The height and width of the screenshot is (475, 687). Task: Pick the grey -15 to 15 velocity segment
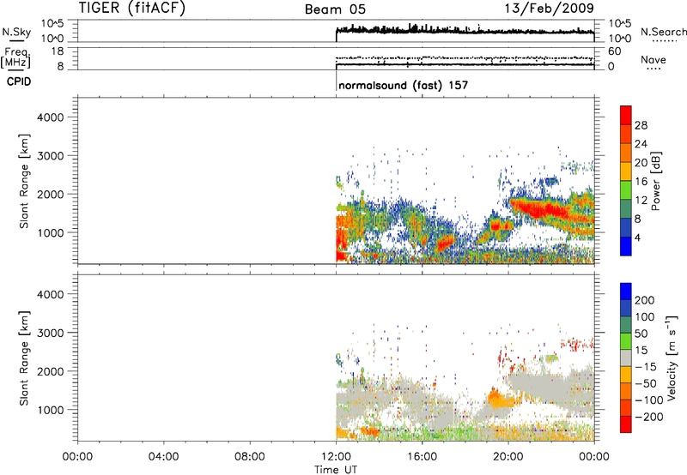point(626,358)
